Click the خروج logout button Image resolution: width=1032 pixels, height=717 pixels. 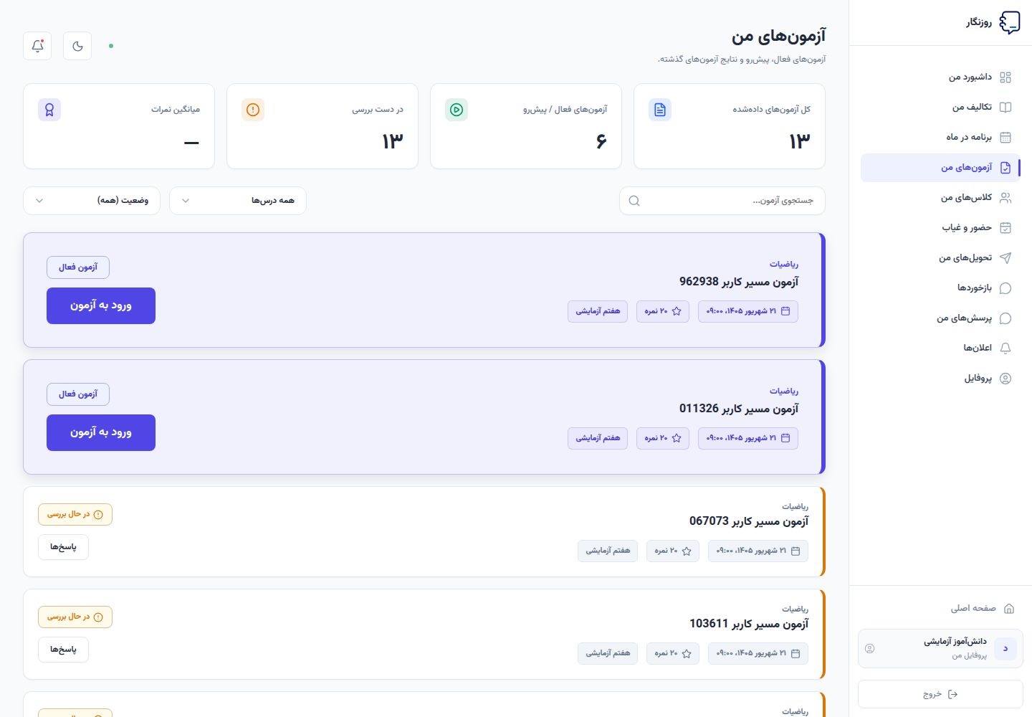click(940, 694)
